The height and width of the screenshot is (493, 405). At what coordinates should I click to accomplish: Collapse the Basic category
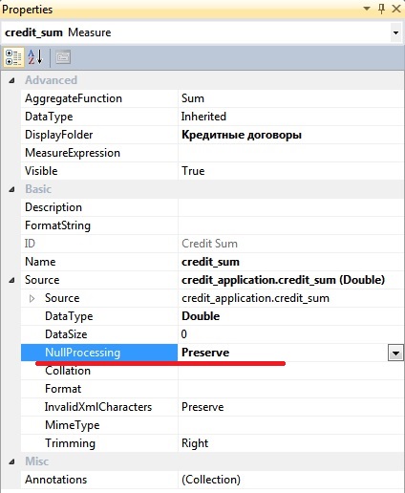(11, 189)
